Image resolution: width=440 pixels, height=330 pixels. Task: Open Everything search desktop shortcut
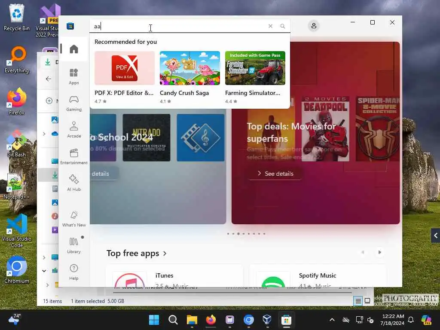point(17,60)
